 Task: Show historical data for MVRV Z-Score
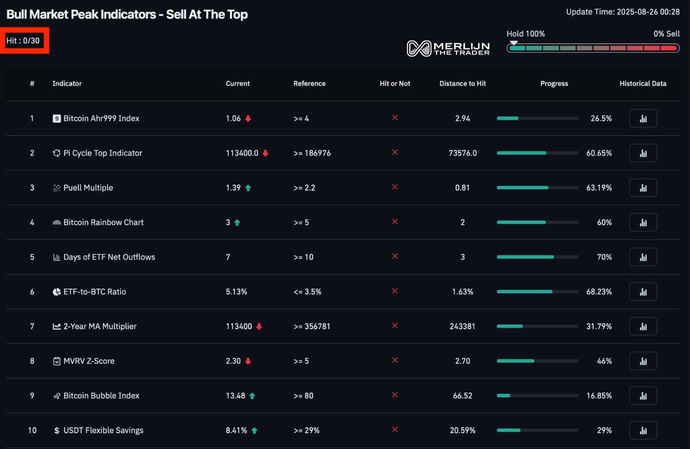click(x=643, y=361)
